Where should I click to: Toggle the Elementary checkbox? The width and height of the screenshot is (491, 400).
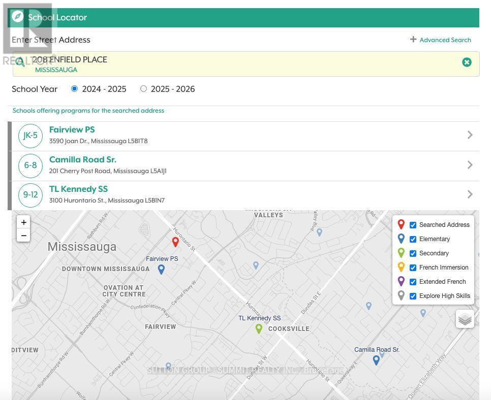(x=413, y=239)
